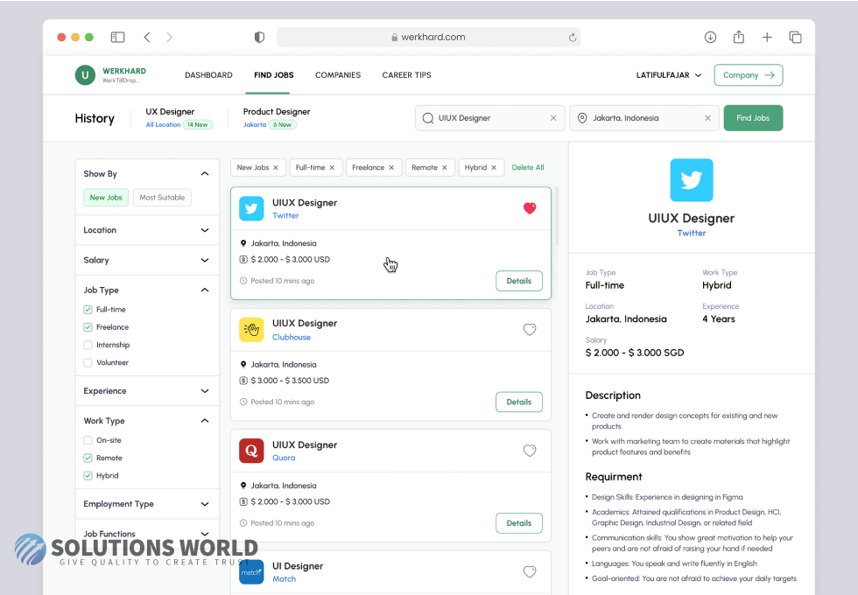Viewport: 858px width, 595px height.
Task: Uncheck the Remote work type checkbox
Action: 88,458
